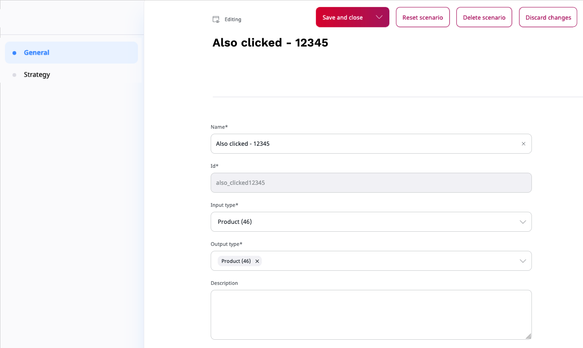
Task: Click the blue bullet beside General
Action: point(15,53)
